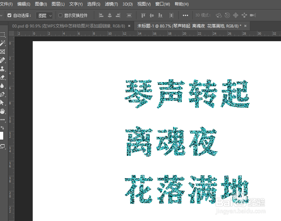Viewport: 281px width, 221px height.
Task: Select the Hand tool
Action: tap(3, 111)
